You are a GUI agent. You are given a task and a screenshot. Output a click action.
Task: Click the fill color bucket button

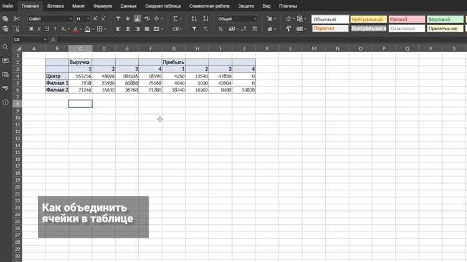[87, 29]
